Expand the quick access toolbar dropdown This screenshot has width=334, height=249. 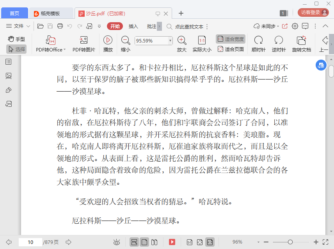99,26
